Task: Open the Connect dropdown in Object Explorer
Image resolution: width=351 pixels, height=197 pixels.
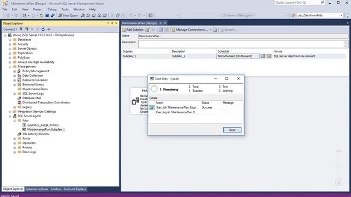Action: tap(10, 29)
